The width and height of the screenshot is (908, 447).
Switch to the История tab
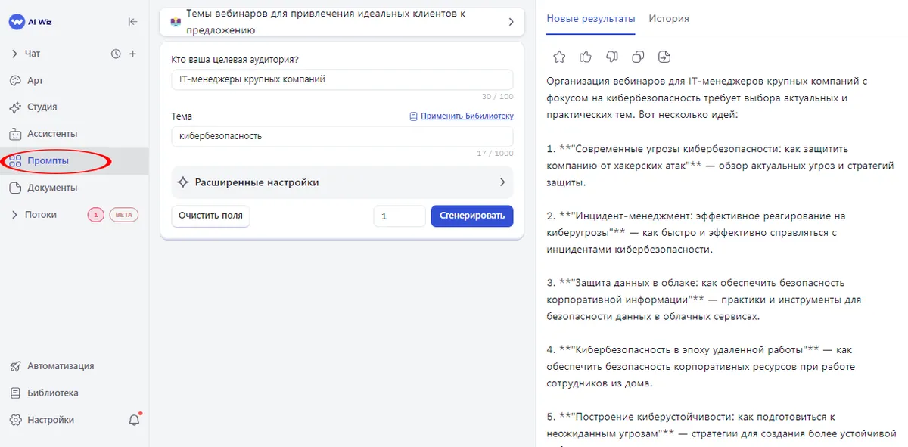pos(669,18)
